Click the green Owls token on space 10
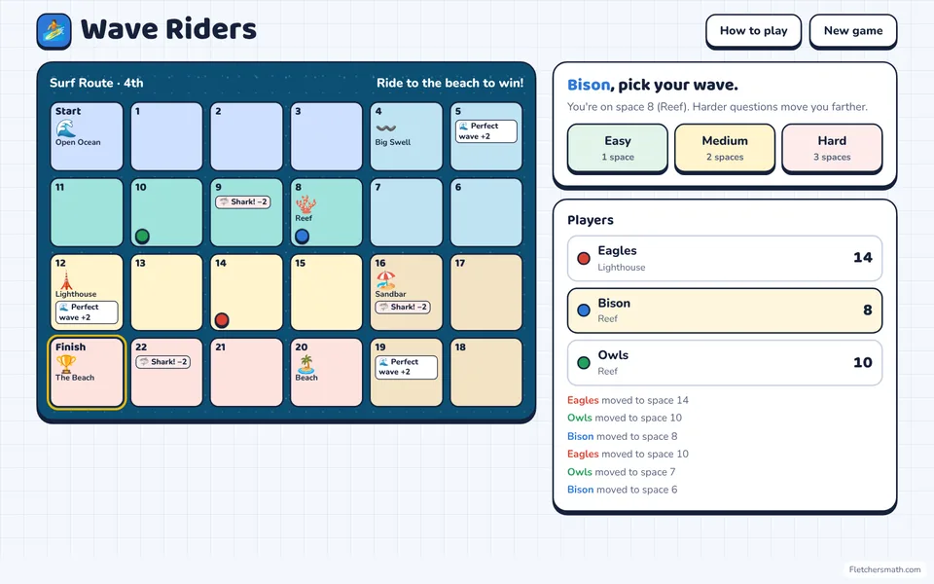This screenshot has height=584, width=934. pyautogui.click(x=142, y=237)
